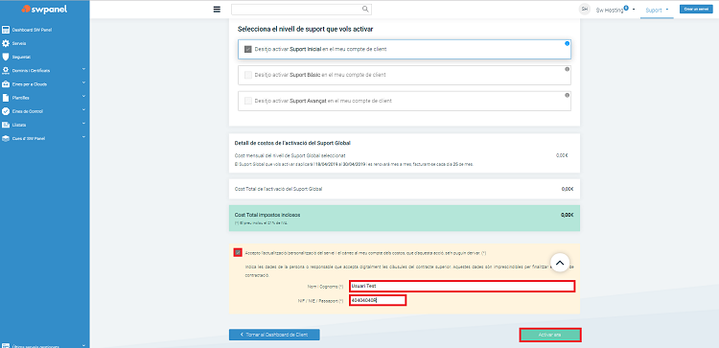Open the hamburger menu icon
Screen dimensions: 719x348
tap(217, 10)
